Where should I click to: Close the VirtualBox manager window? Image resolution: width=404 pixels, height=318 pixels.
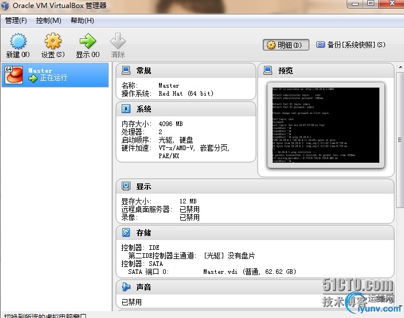click(391, 3)
